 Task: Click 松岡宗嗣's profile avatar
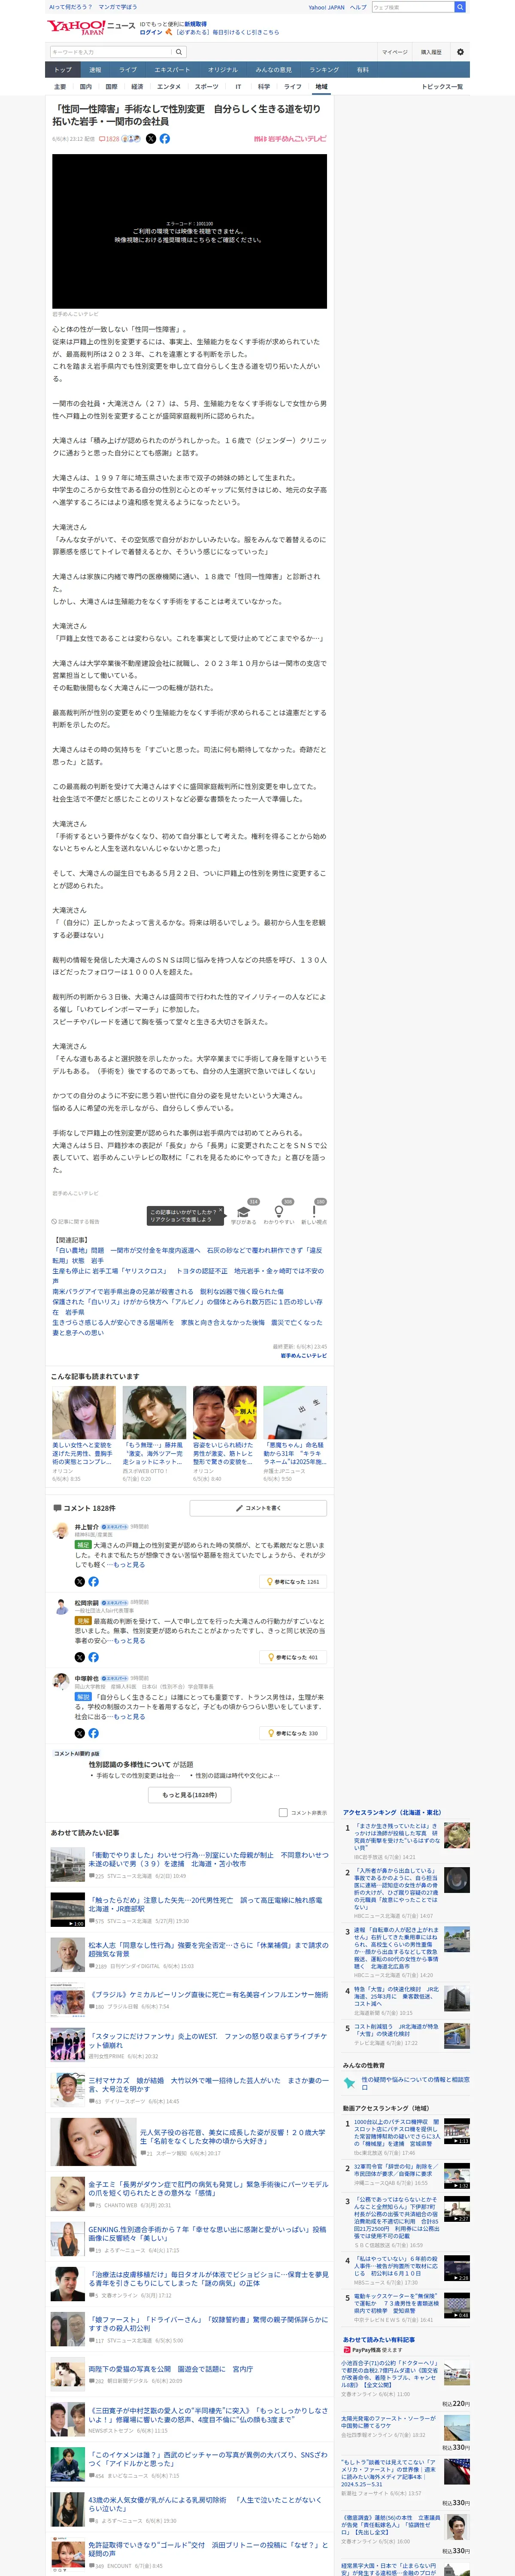(x=61, y=1607)
